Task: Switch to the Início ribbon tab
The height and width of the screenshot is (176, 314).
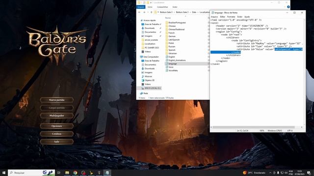Action: click(150, 7)
